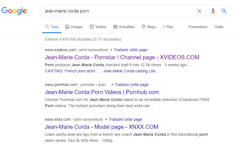This screenshot has height=148, width=234.
Task: Switch to the Images tab
Action: click(74, 27)
